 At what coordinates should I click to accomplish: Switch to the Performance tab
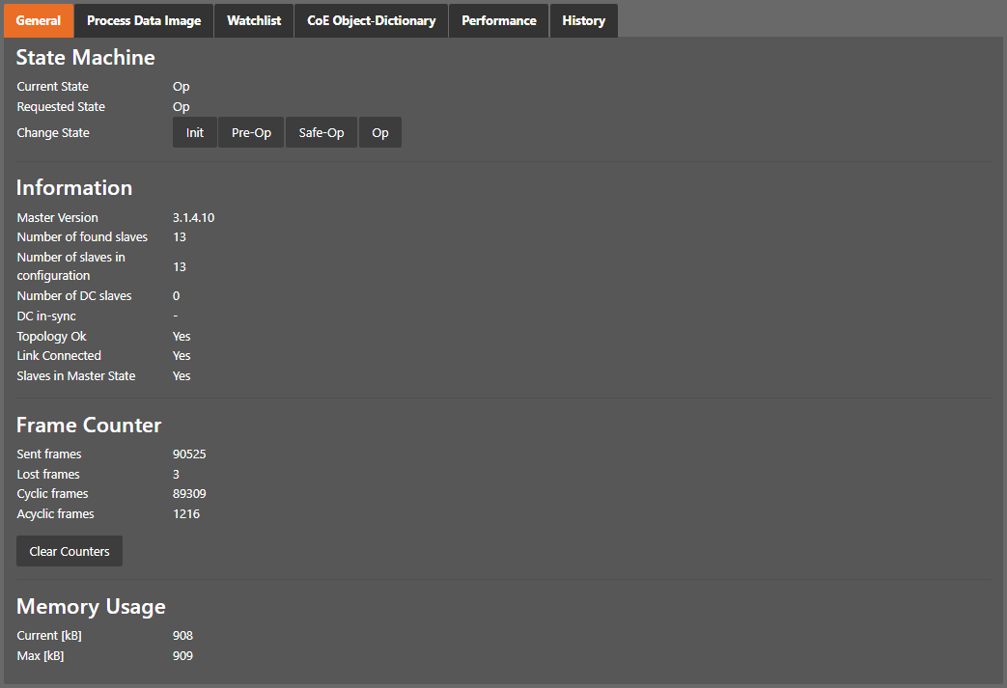(x=498, y=20)
